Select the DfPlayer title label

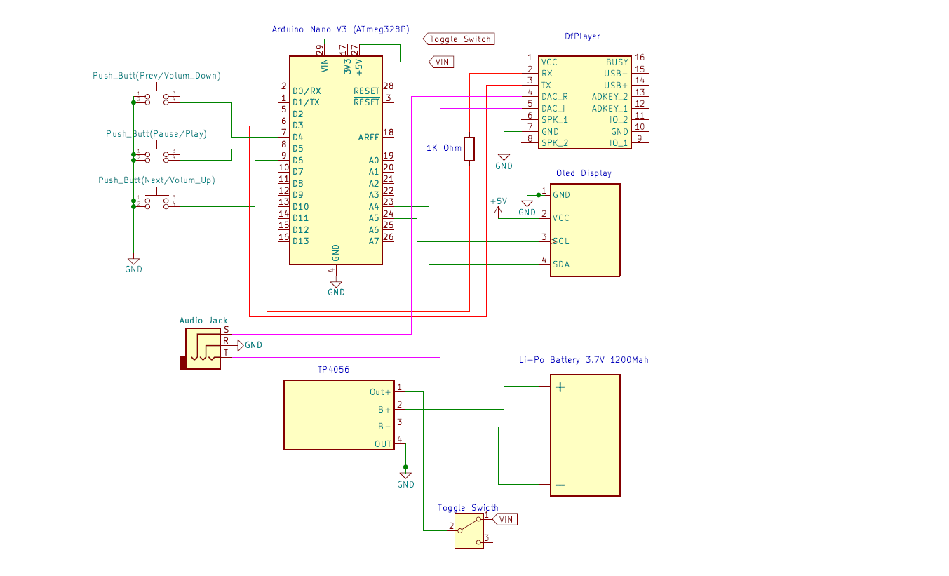click(x=582, y=36)
